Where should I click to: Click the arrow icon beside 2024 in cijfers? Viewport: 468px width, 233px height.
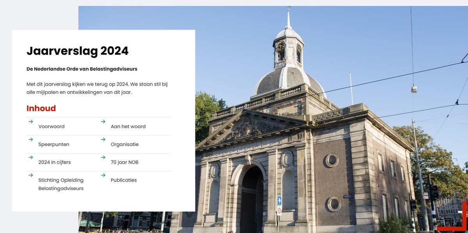(30, 157)
